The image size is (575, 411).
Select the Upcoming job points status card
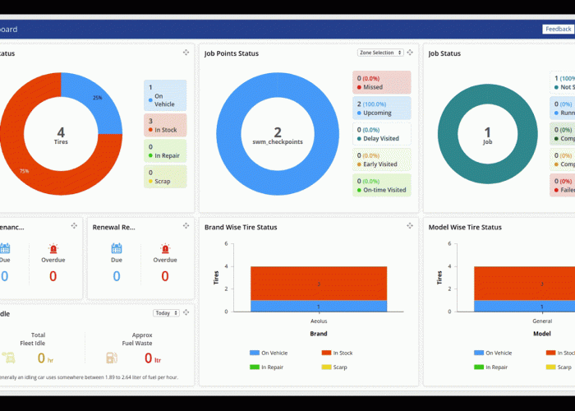(x=382, y=108)
